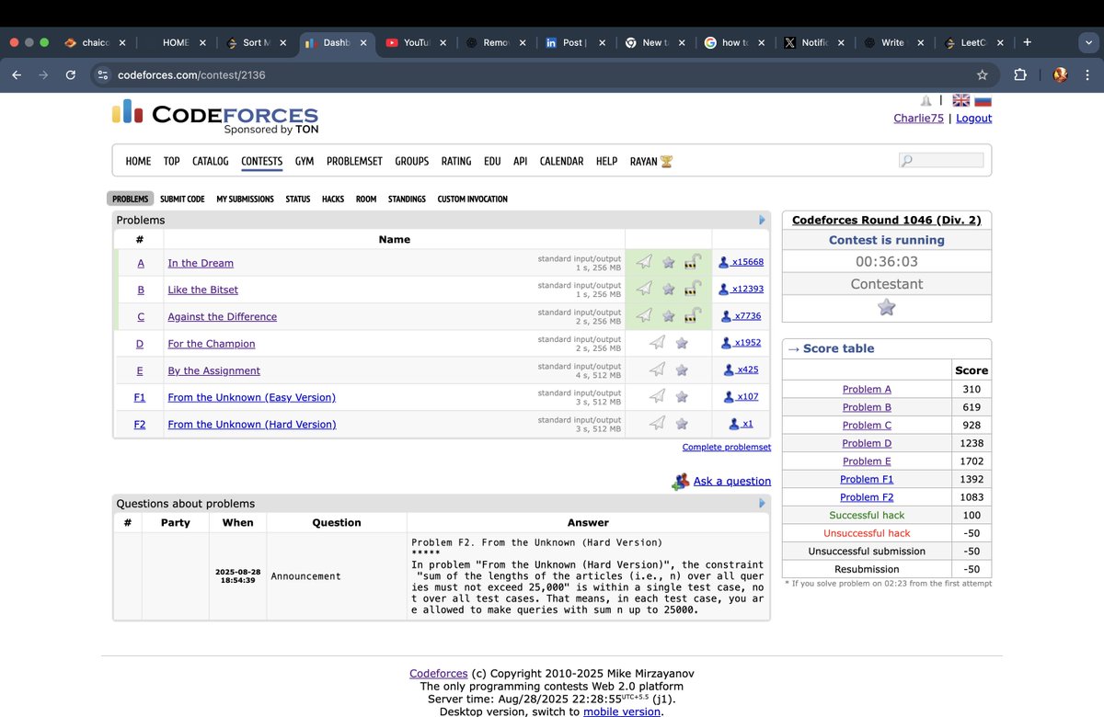Viewport: 1104px width, 717px height.
Task: Click the lock icon in problem C row
Action: point(694,315)
